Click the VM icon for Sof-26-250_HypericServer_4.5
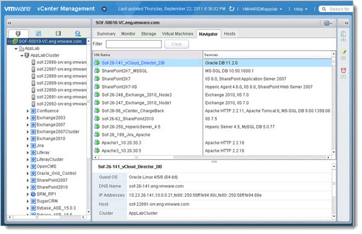The height and width of the screenshot is (234, 362). pos(97,126)
